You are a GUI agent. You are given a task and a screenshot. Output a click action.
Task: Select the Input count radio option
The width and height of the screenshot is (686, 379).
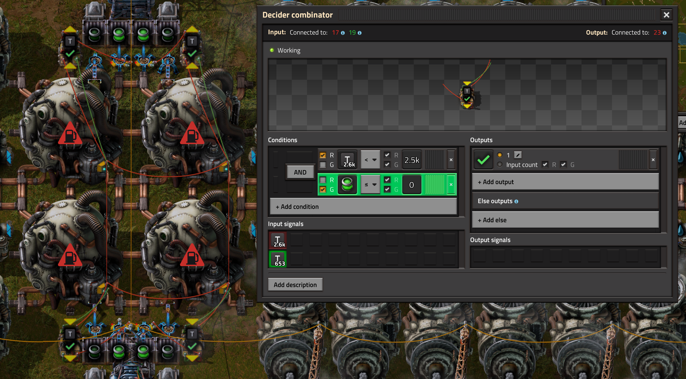(x=500, y=165)
